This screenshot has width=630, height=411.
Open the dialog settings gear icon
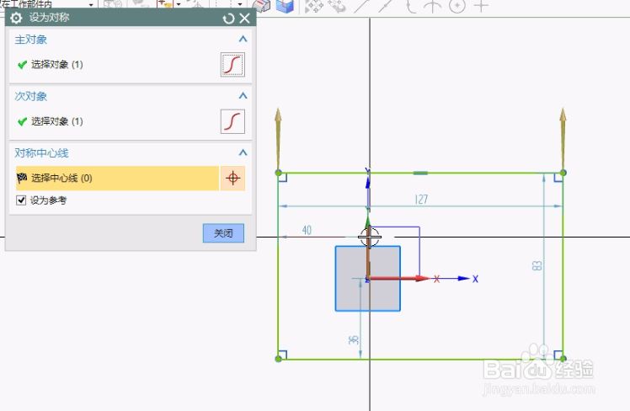click(17, 18)
